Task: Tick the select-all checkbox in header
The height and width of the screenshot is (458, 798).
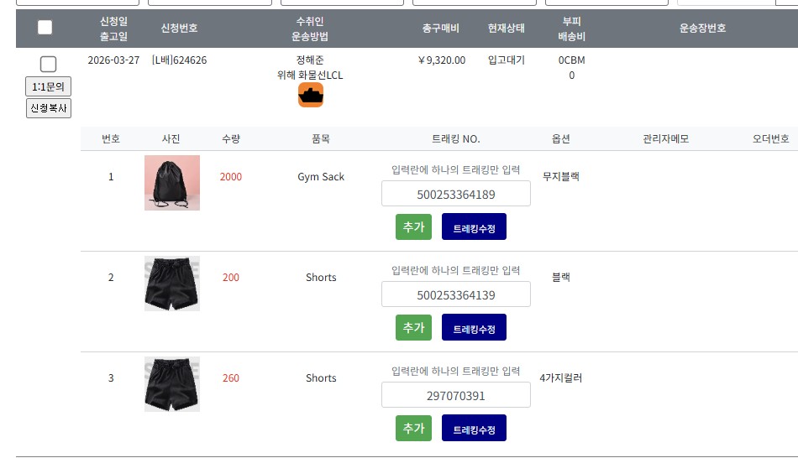Action: (x=45, y=28)
